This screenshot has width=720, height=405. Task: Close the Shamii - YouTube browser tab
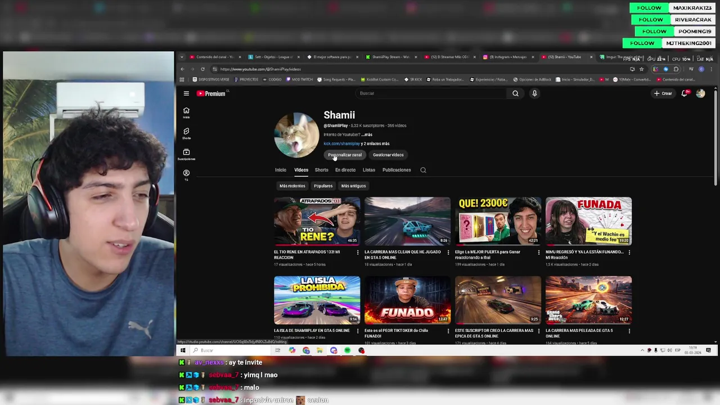[591, 57]
